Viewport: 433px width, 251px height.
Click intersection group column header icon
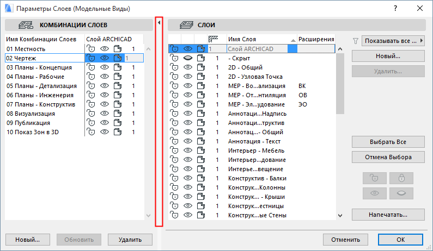coord(213,39)
